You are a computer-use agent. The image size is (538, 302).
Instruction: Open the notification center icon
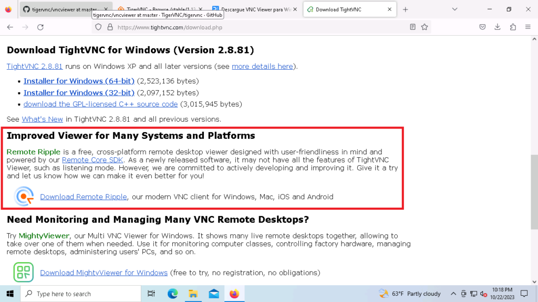pos(524,294)
